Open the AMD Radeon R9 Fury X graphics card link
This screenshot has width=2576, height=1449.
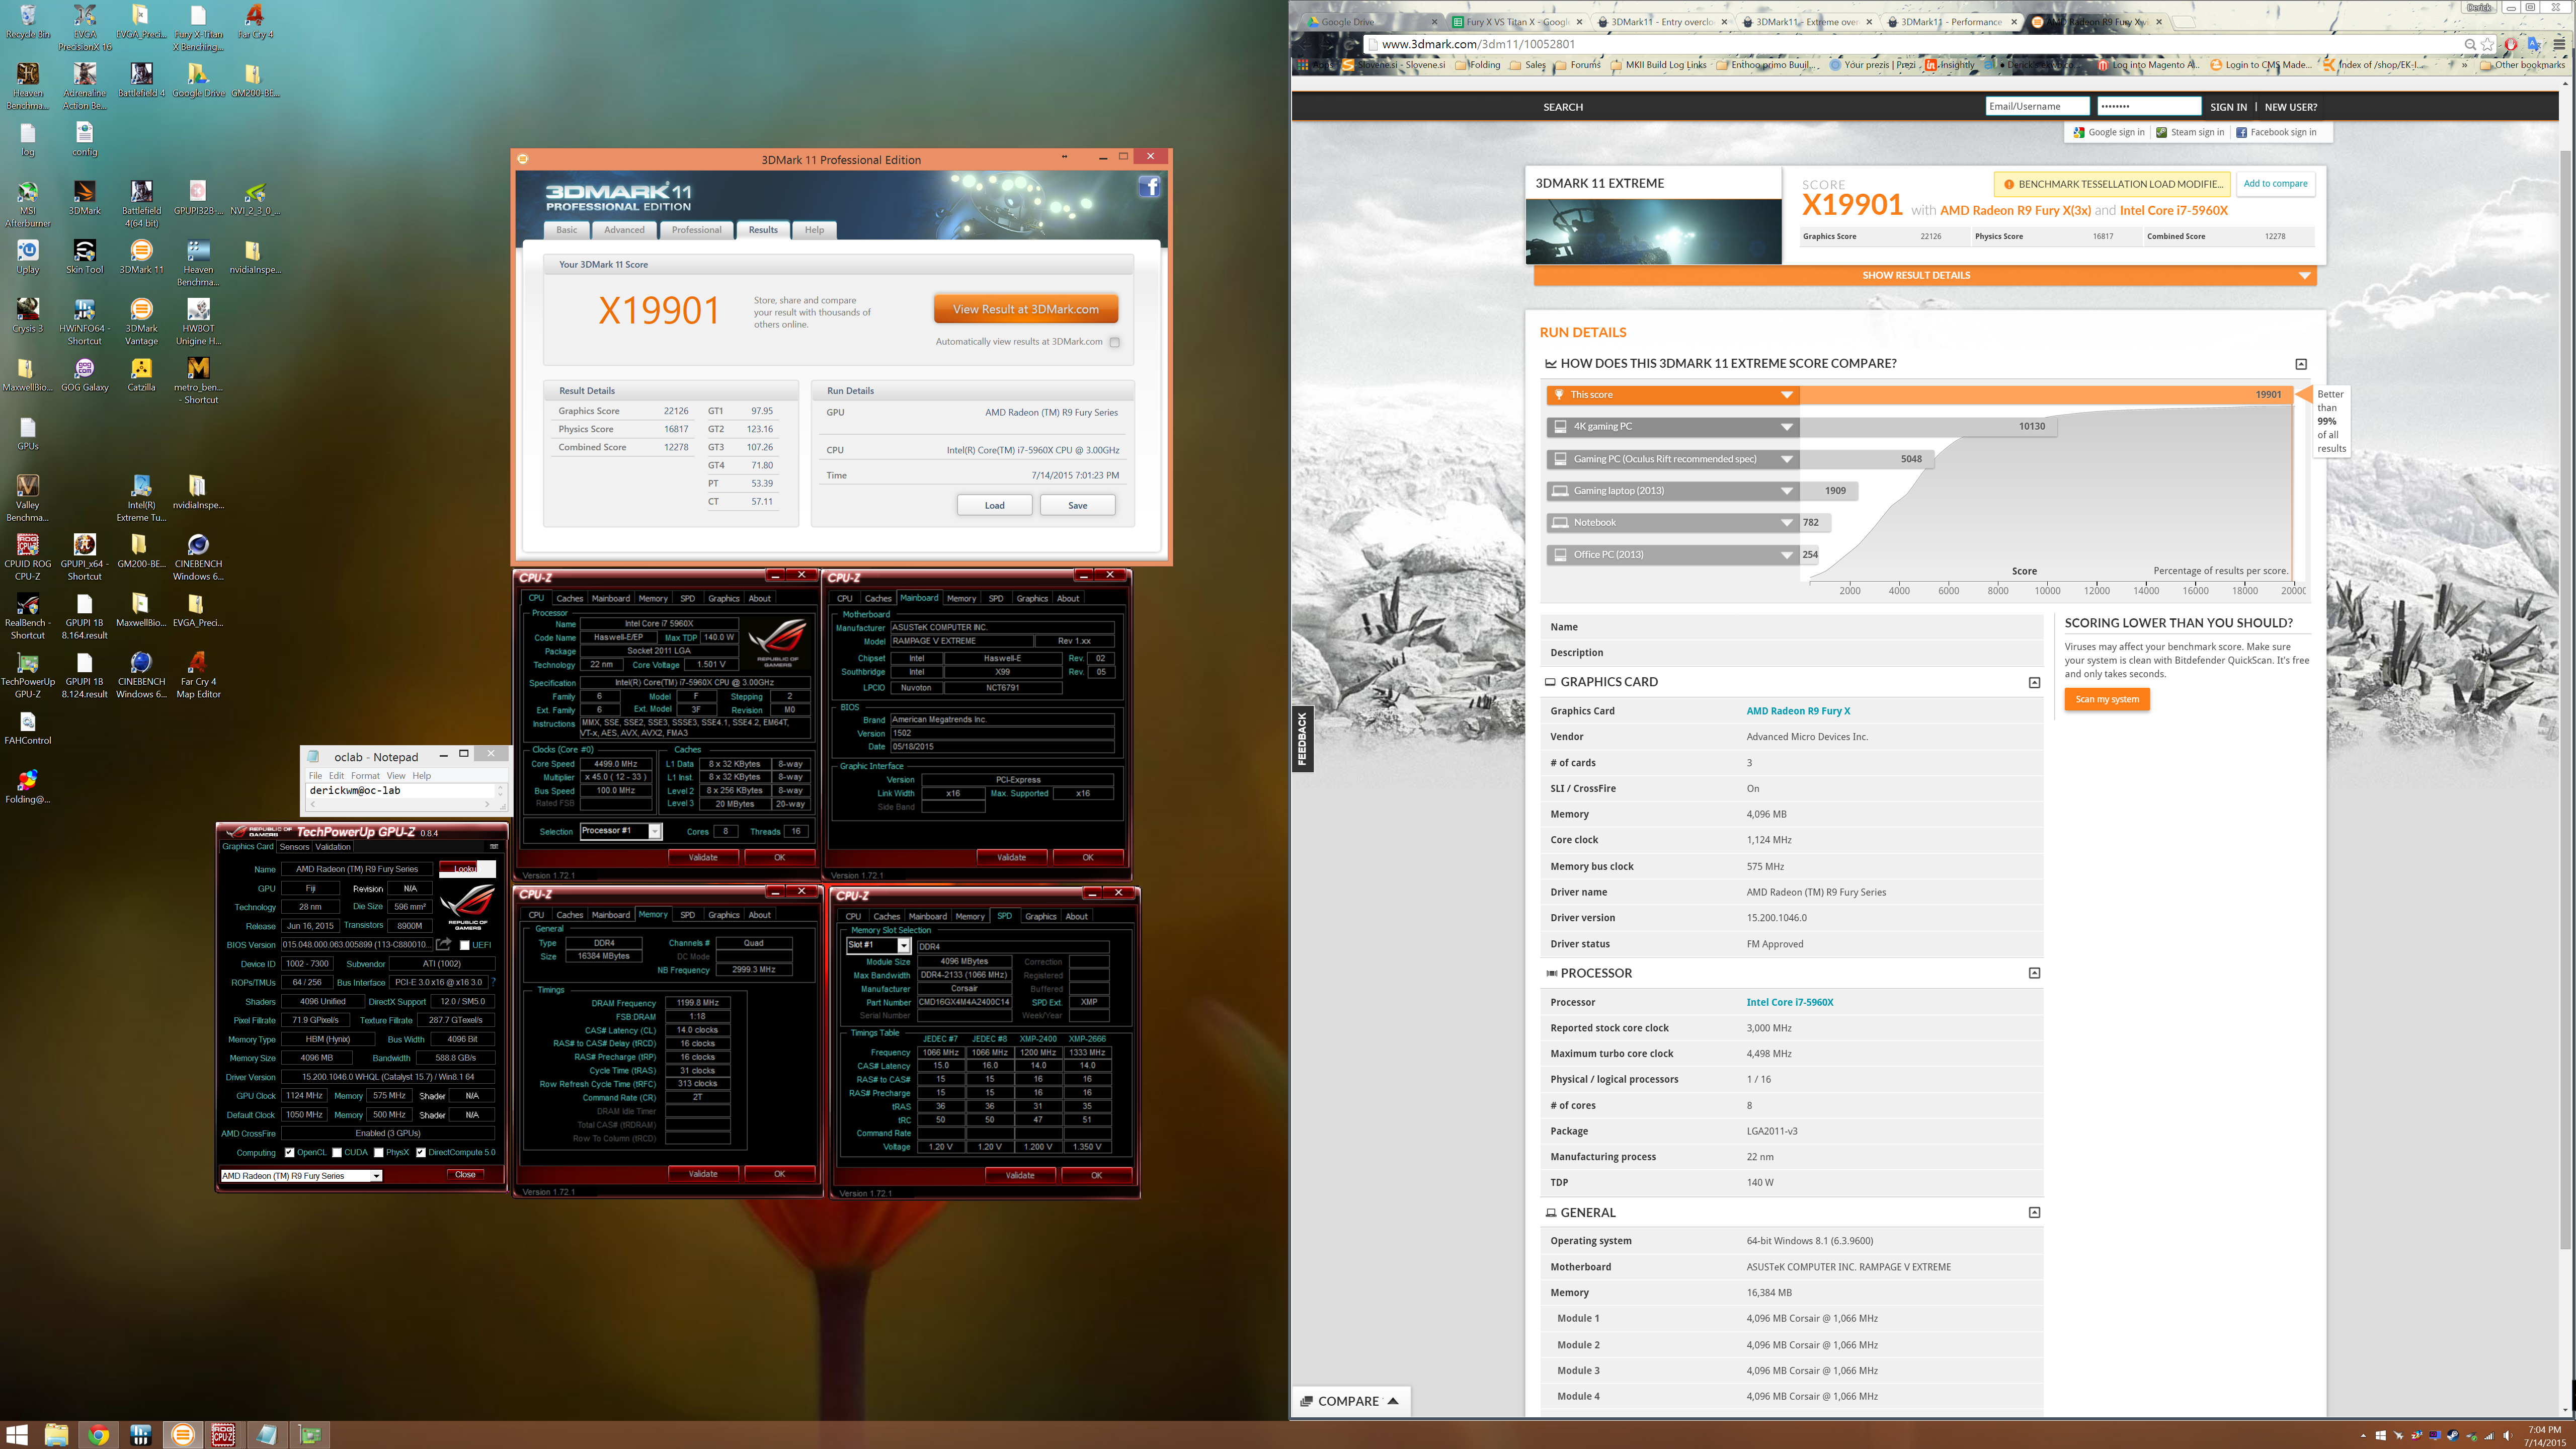point(1798,711)
